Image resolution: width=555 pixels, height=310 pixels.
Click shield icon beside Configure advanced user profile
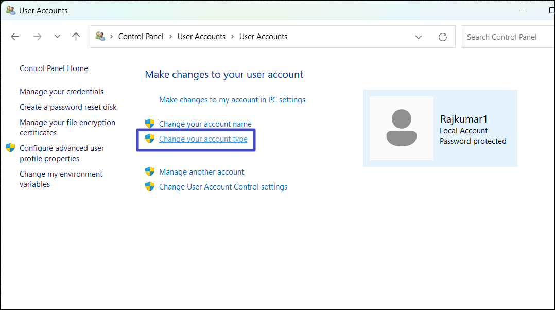[x=10, y=148]
